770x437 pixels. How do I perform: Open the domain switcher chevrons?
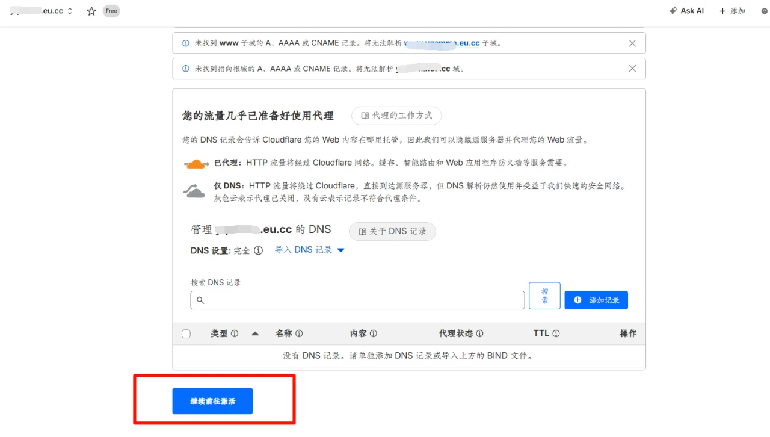tap(70, 11)
